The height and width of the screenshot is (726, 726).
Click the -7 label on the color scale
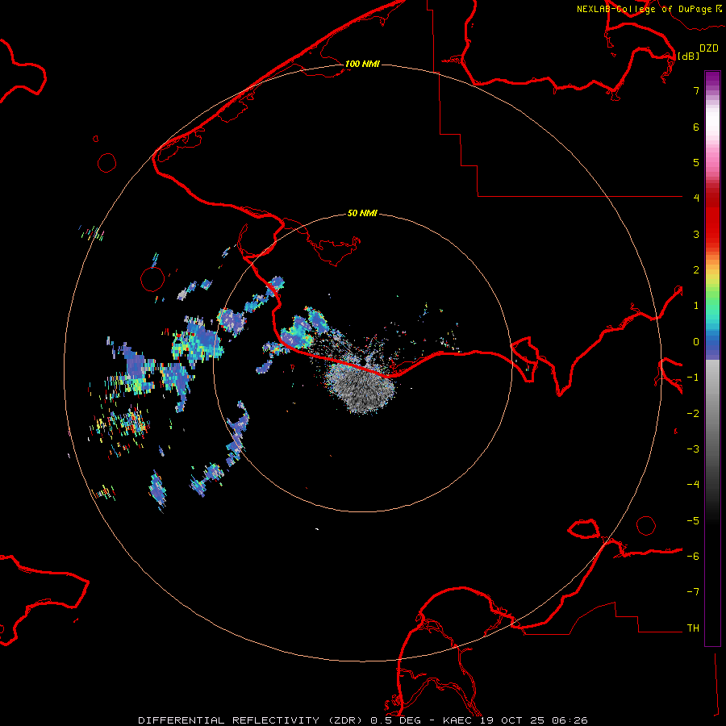click(x=693, y=592)
